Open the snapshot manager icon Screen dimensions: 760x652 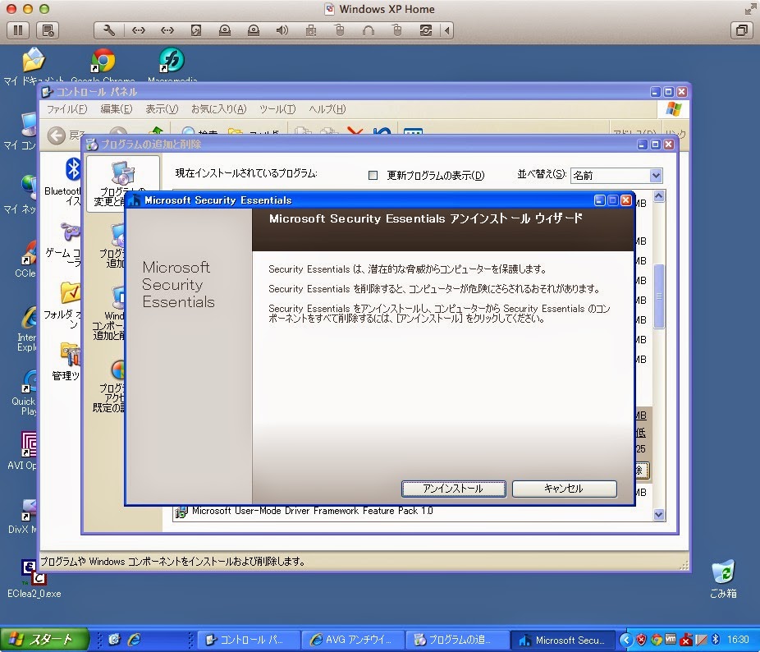48,30
